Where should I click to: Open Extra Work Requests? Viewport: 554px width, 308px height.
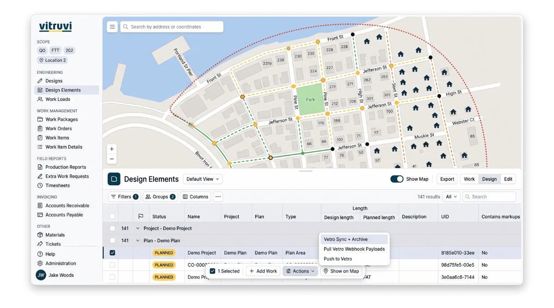click(x=67, y=176)
